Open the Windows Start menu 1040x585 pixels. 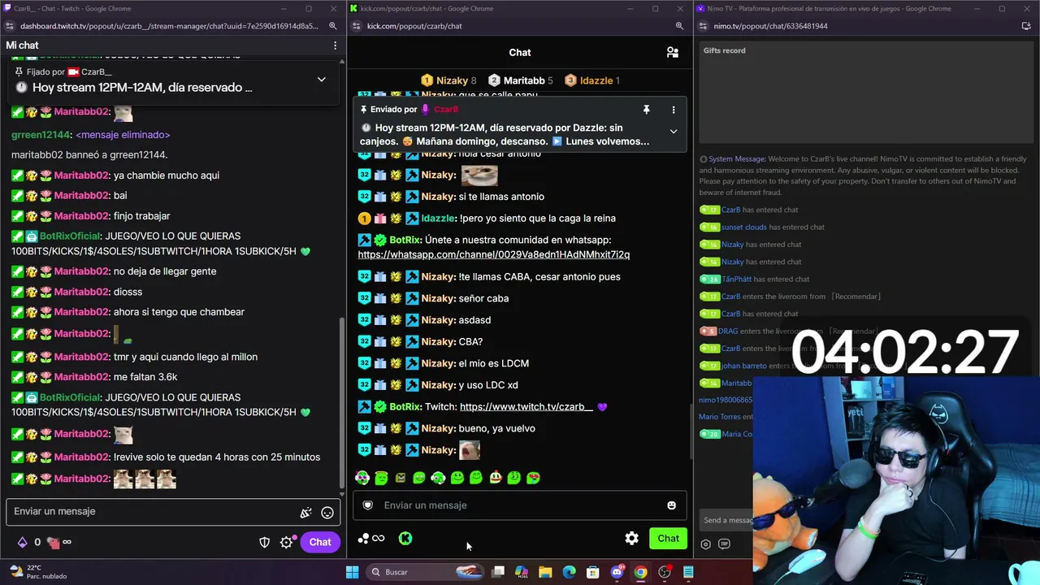tap(352, 572)
